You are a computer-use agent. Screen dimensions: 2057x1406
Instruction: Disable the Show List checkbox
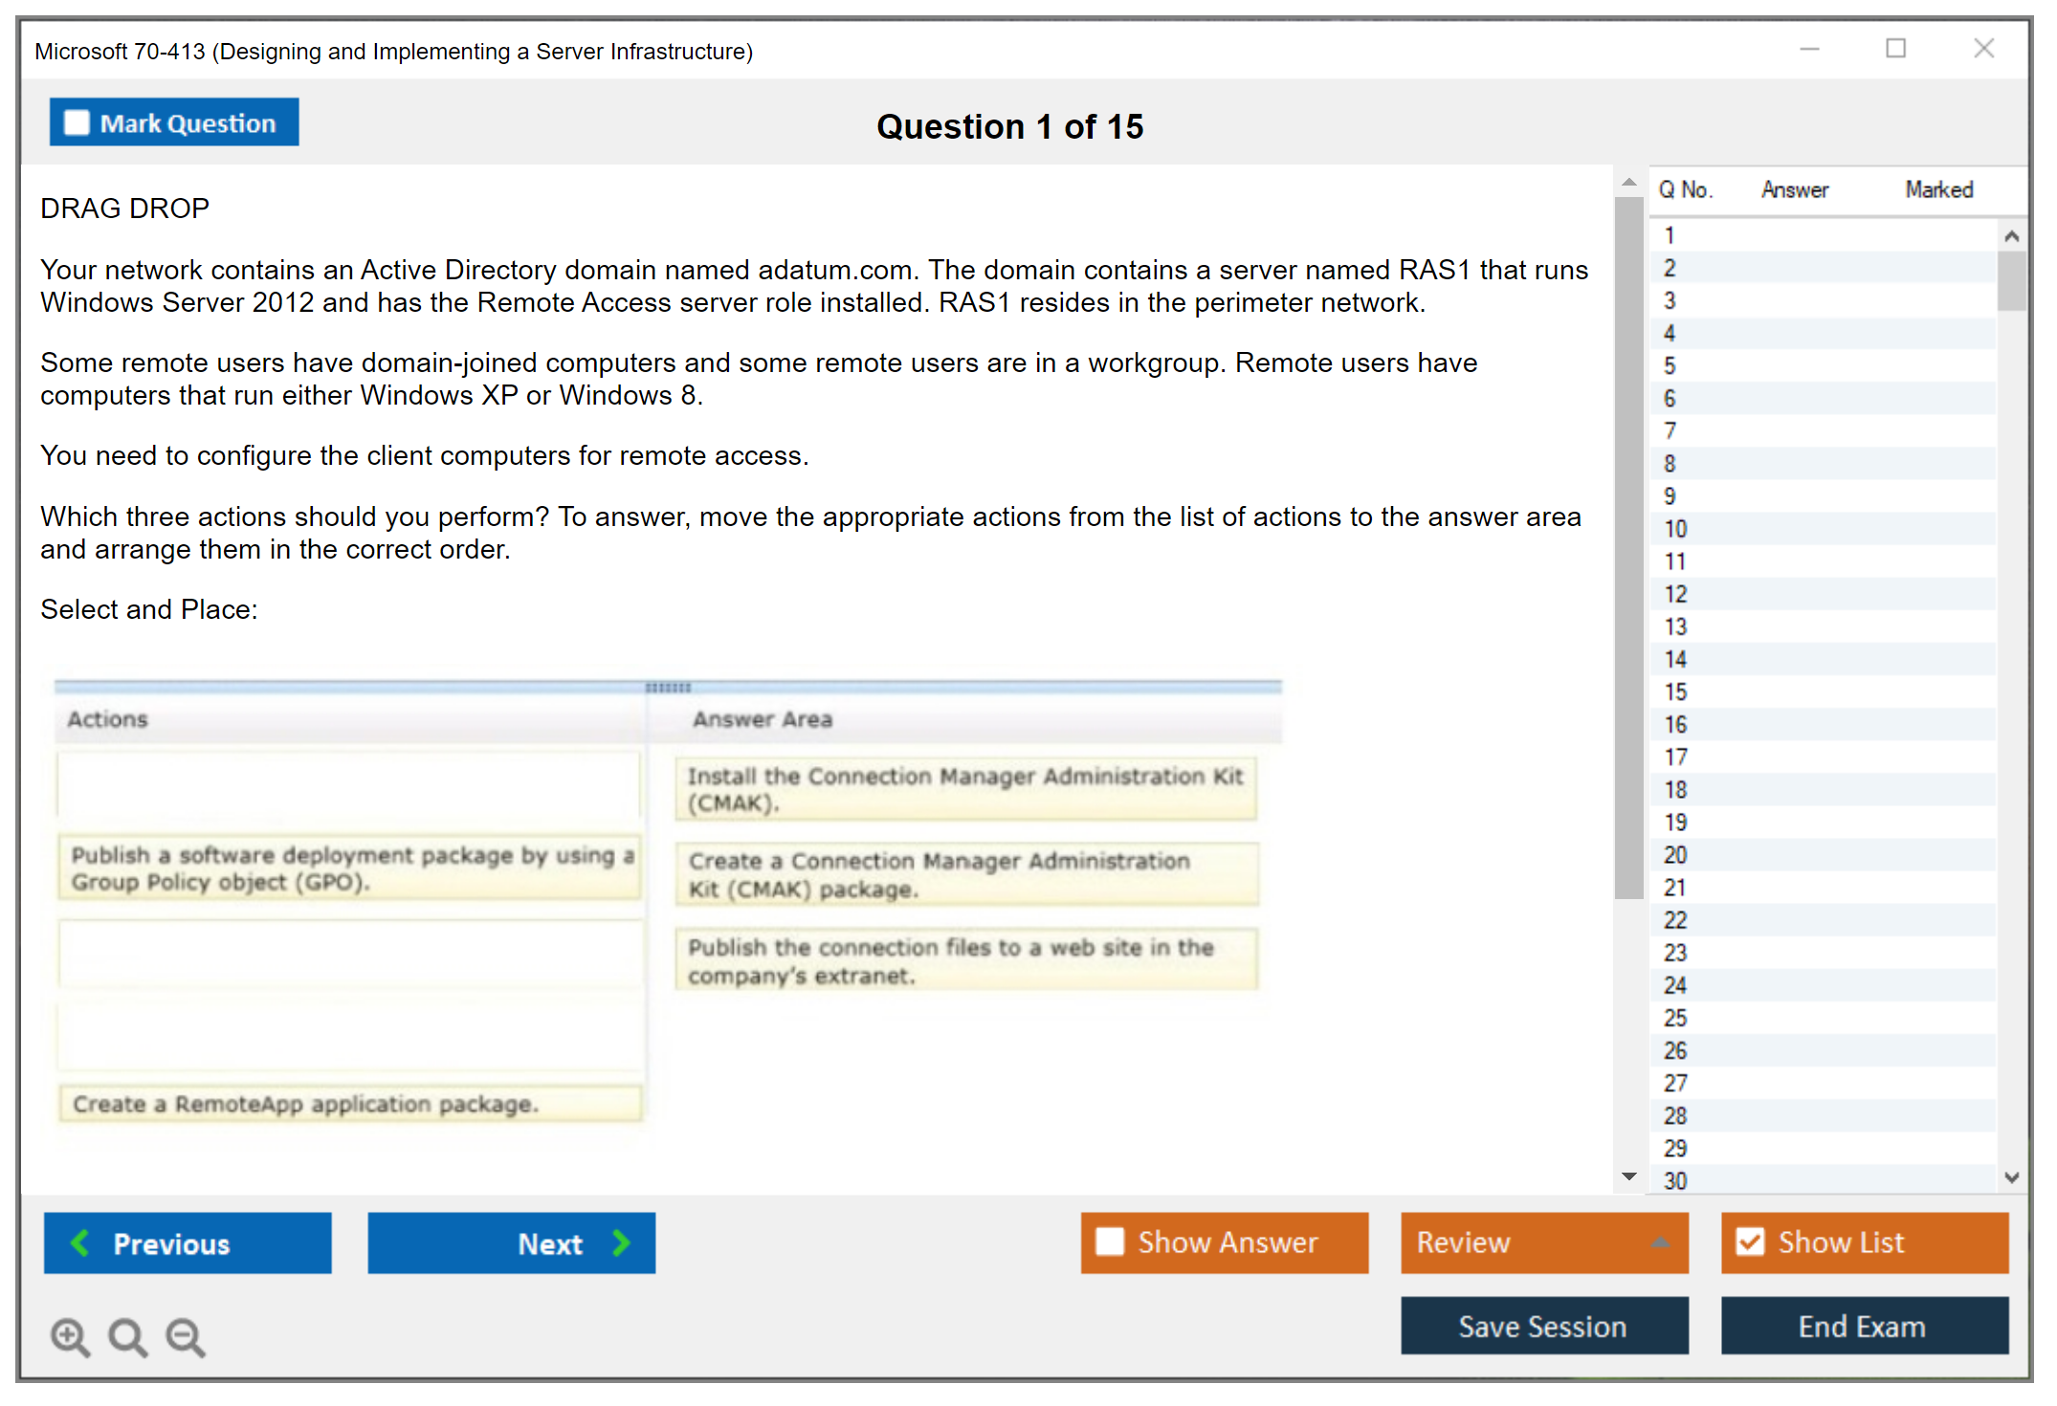(x=1751, y=1241)
